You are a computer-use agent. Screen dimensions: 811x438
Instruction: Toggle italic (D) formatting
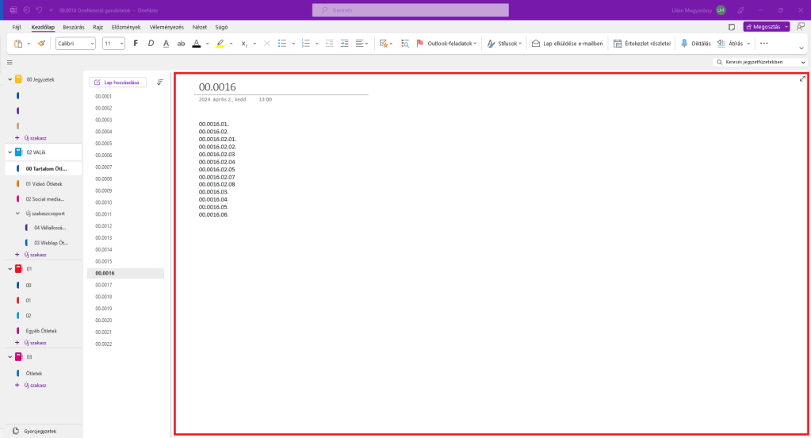coord(151,44)
